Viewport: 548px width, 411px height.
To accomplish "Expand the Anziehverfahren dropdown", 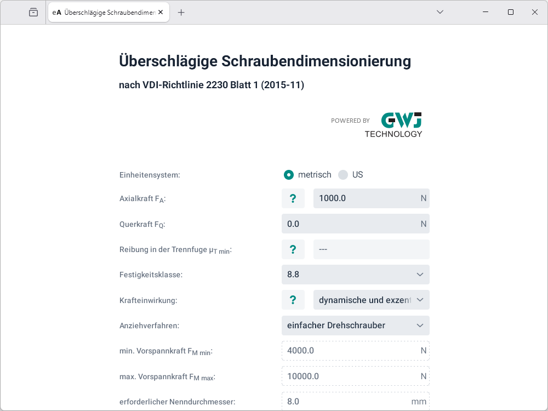I will tap(355, 326).
